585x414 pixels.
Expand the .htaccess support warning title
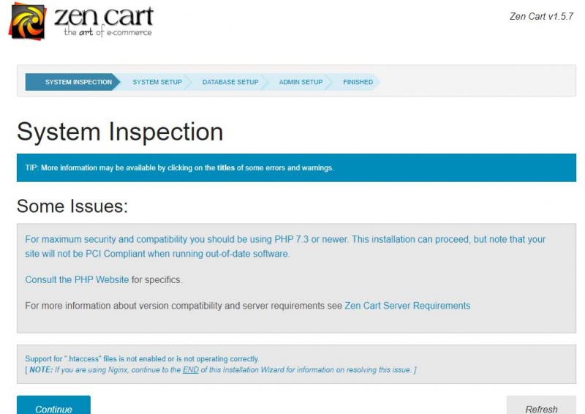[x=142, y=358]
